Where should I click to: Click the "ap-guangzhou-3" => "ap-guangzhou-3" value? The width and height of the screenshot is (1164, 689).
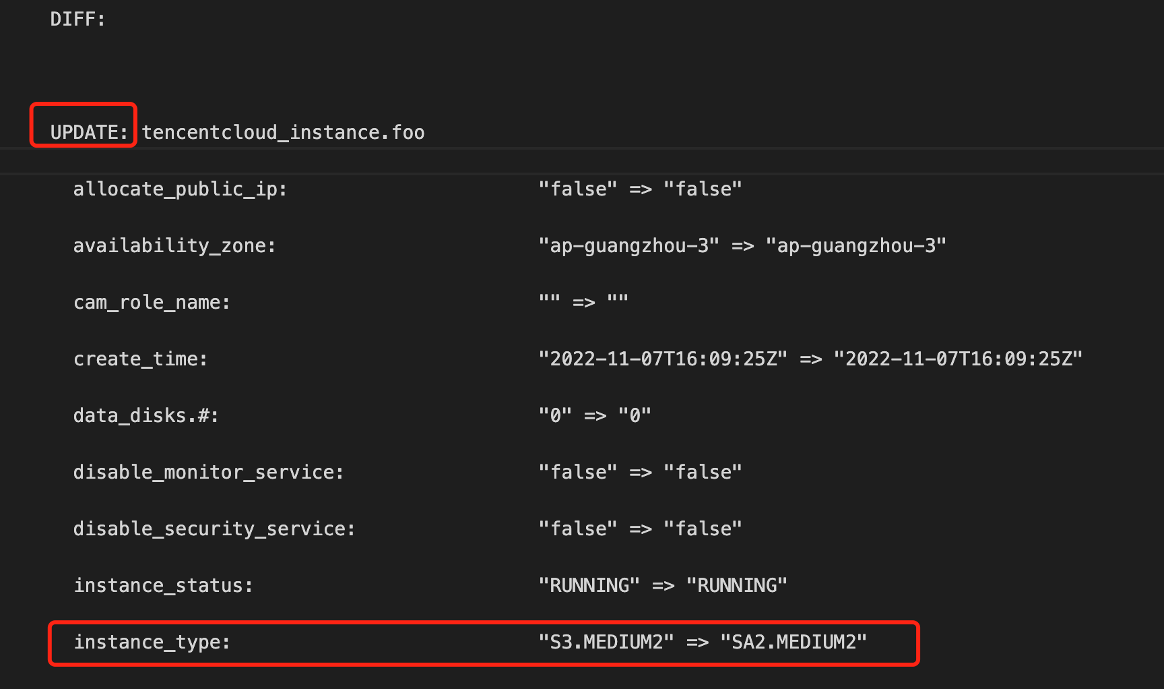742,245
